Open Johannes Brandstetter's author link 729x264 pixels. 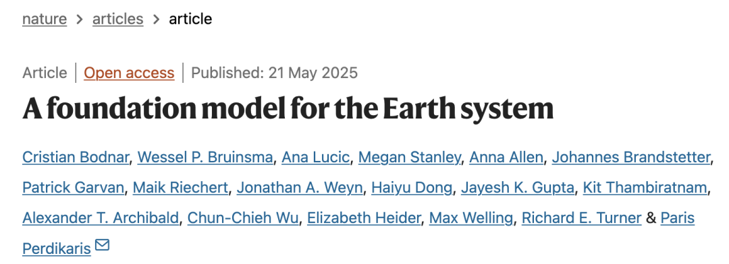(x=631, y=158)
